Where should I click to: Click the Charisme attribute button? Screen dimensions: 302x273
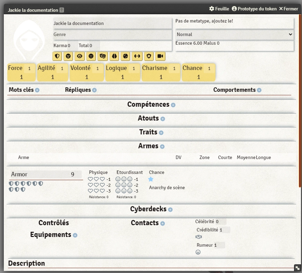(154, 68)
